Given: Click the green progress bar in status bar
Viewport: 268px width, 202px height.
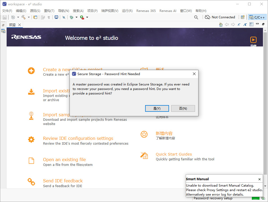Looking at the screenshot, I should [256, 198].
